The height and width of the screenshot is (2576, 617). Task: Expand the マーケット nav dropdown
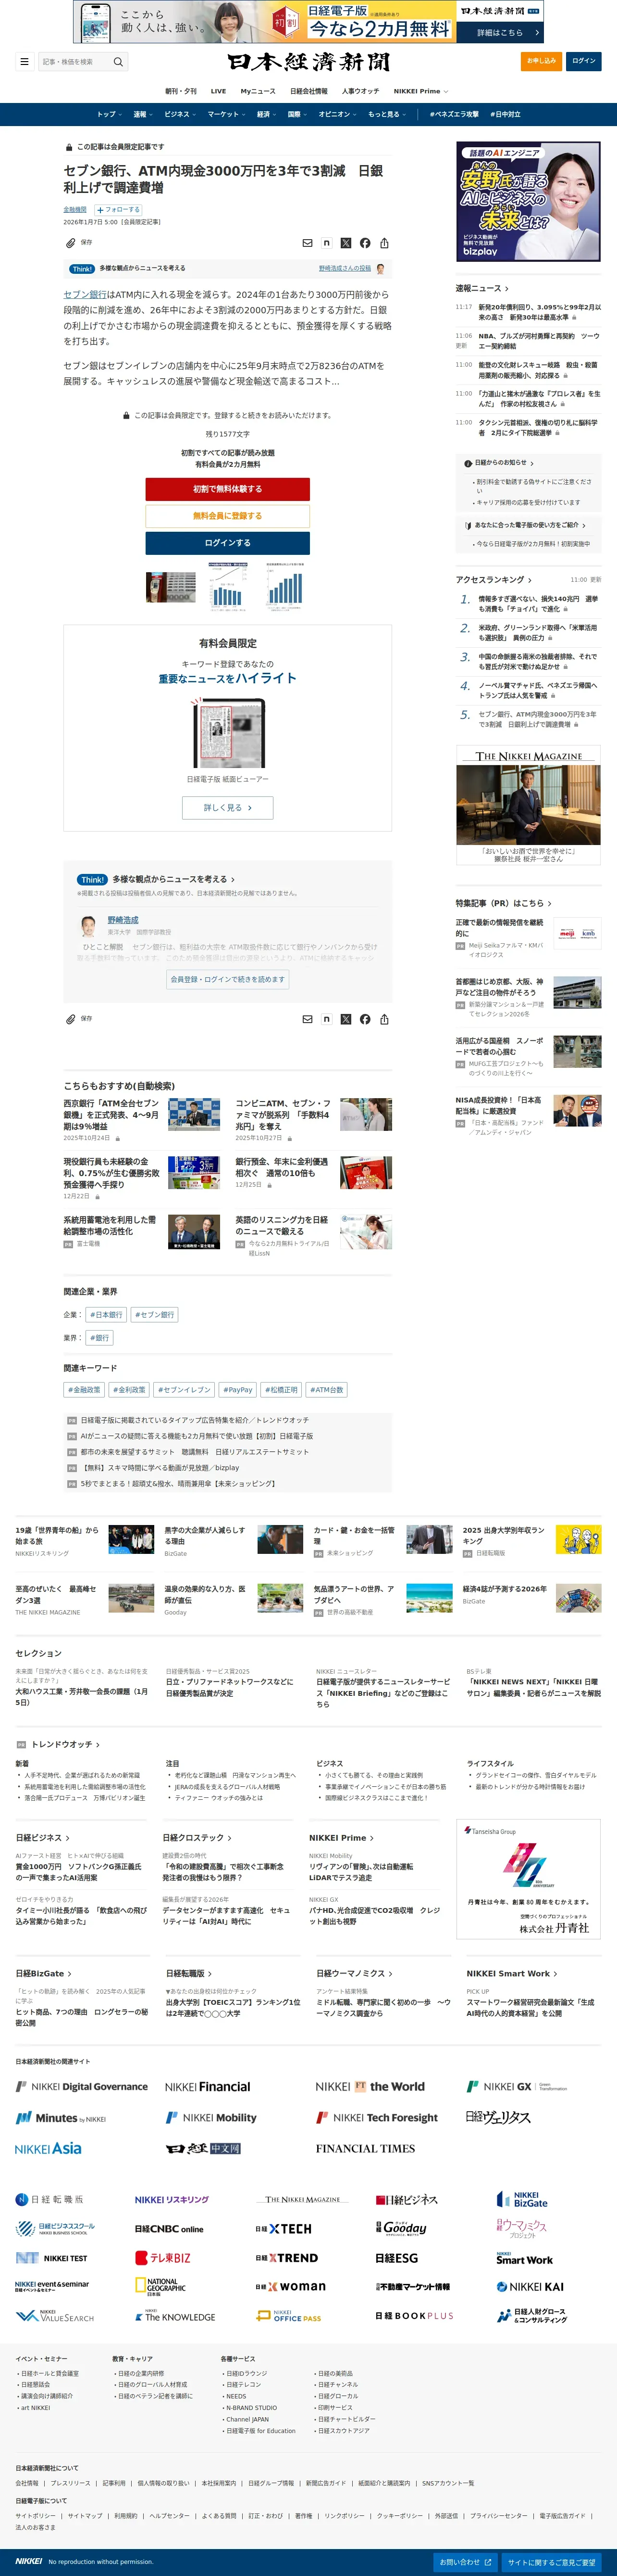[227, 114]
